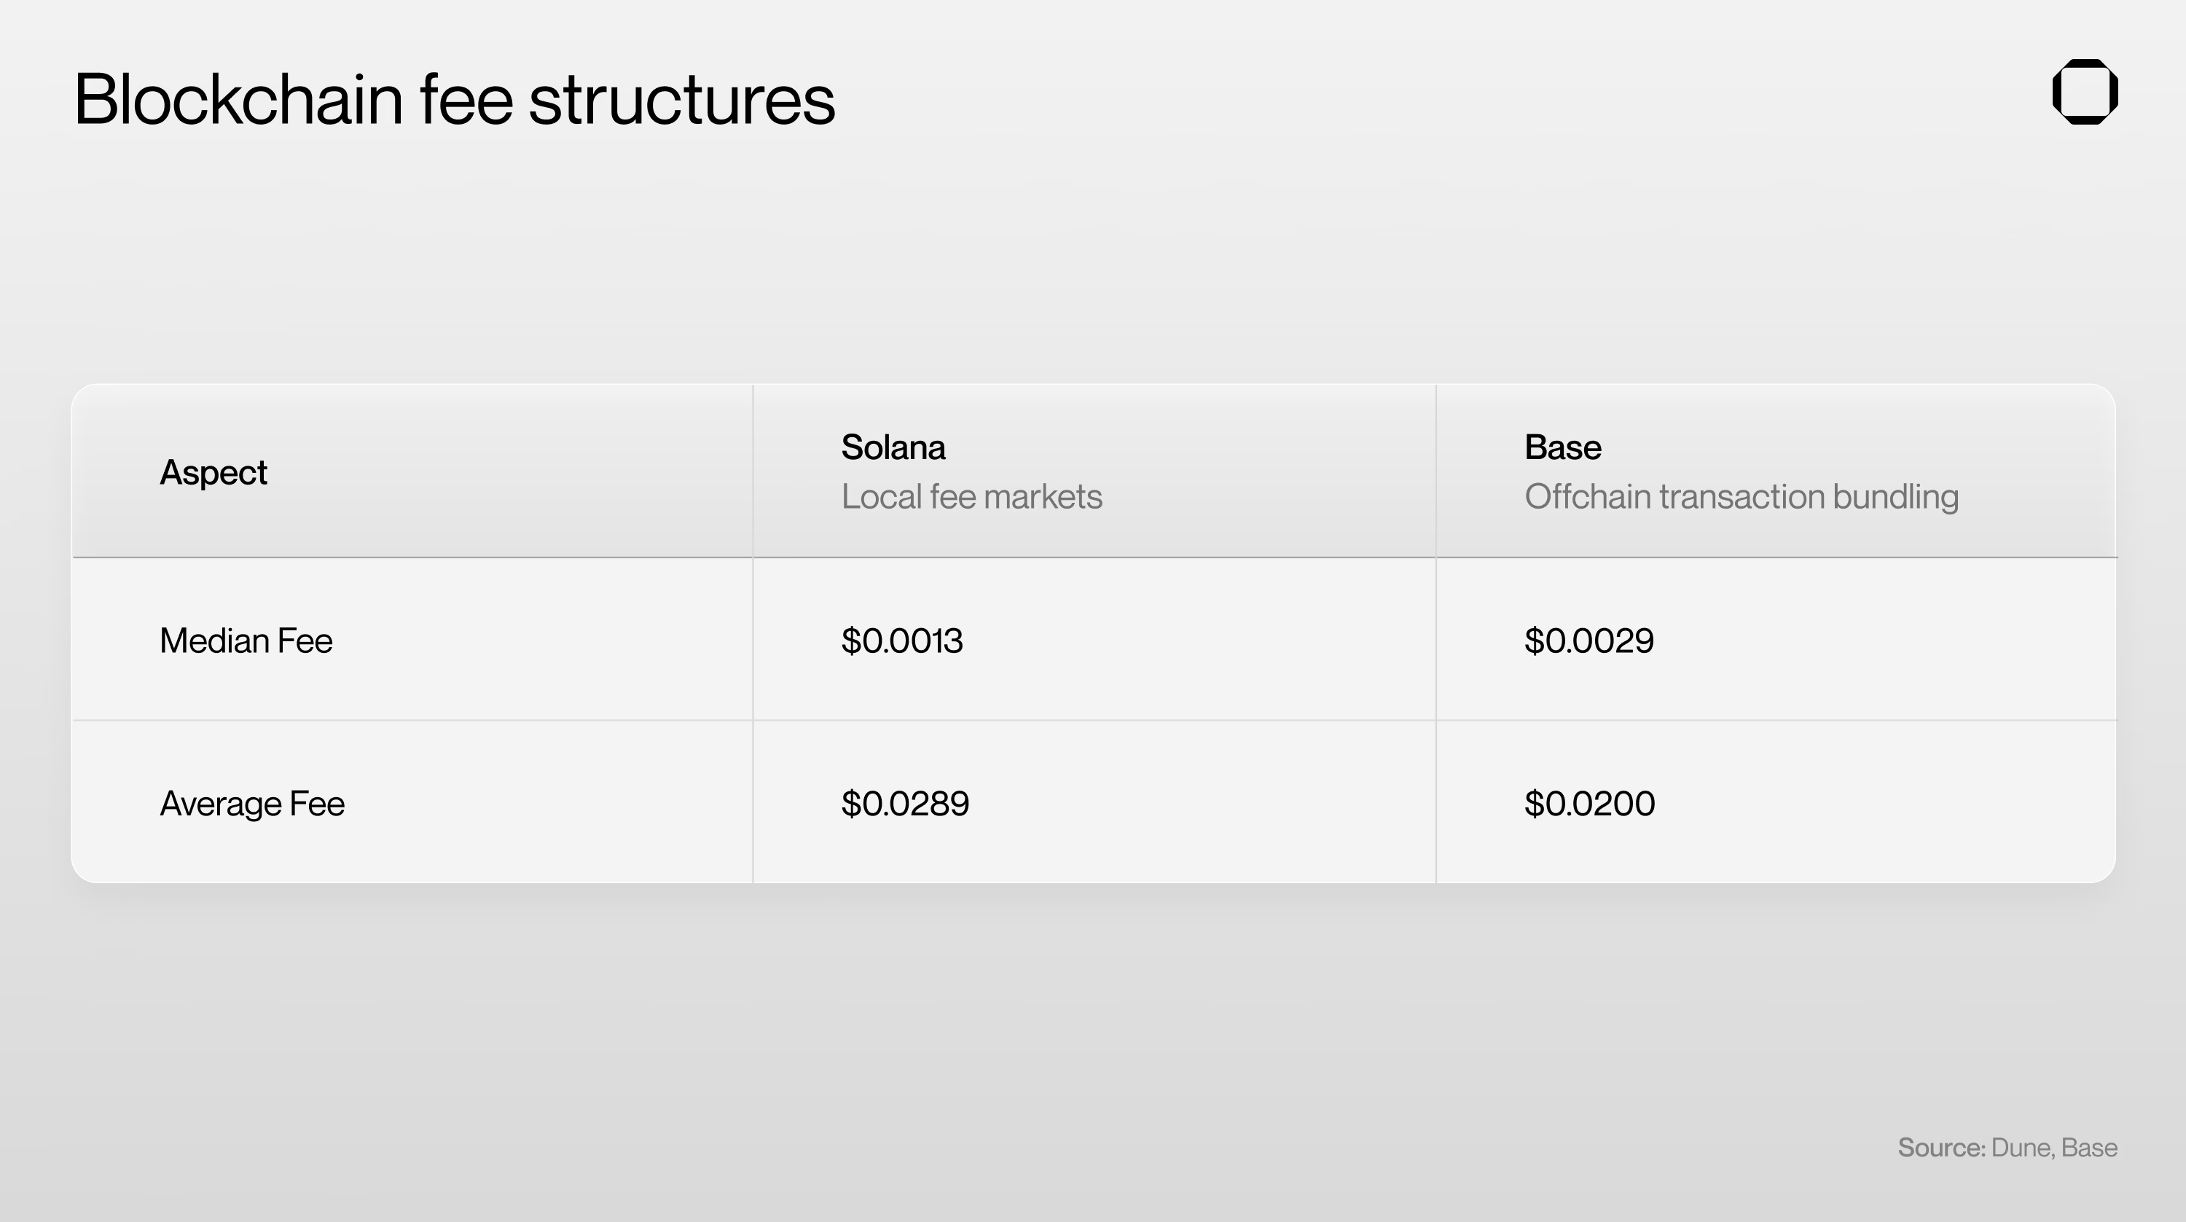
Task: Select the "Average Fee" row label
Action: tap(252, 804)
